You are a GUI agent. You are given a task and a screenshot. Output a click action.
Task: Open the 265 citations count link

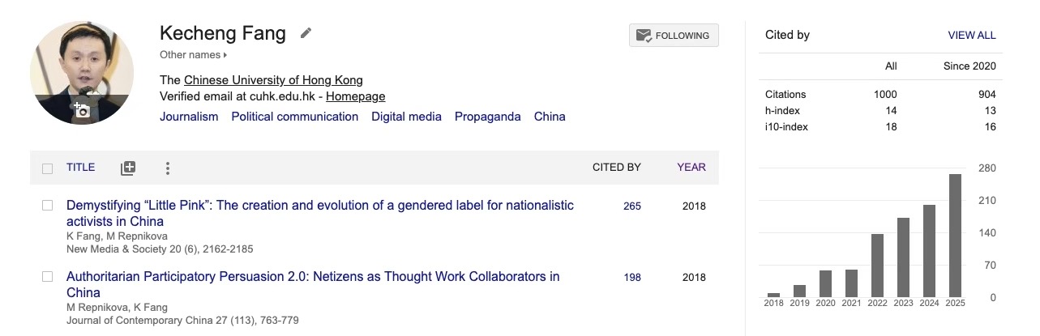pos(631,206)
